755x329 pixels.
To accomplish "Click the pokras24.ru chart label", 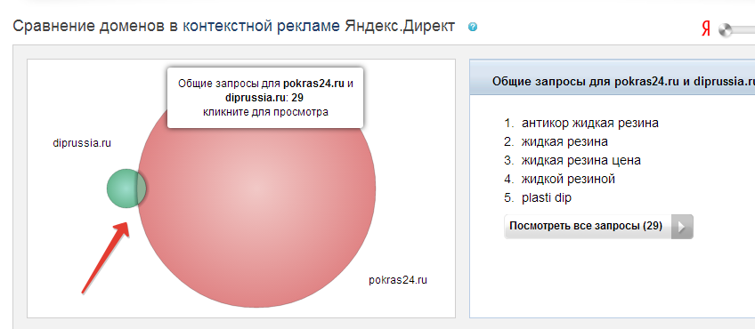I will [x=398, y=280].
